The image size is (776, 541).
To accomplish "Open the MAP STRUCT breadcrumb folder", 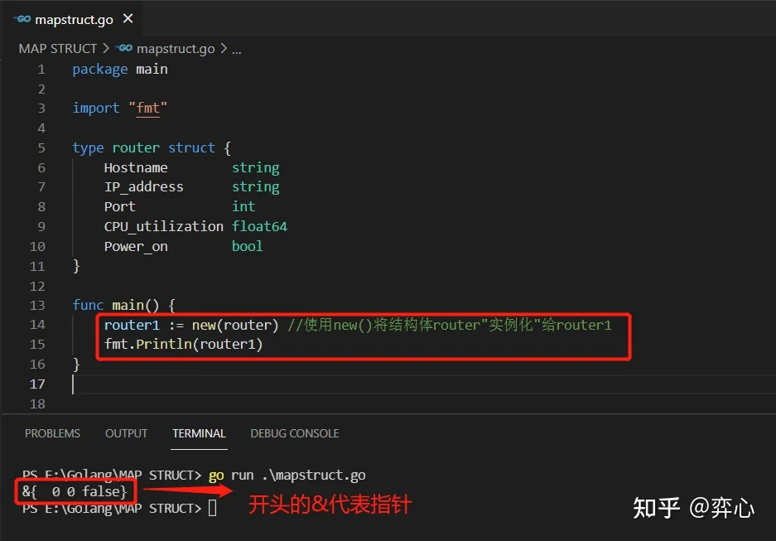I will pyautogui.click(x=57, y=49).
